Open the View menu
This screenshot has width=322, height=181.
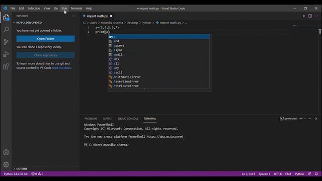(x=47, y=9)
